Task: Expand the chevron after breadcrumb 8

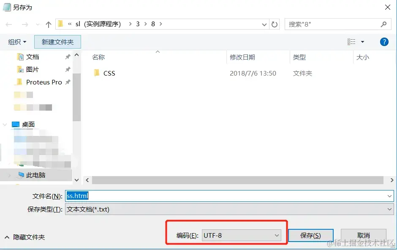Action: (x=161, y=24)
